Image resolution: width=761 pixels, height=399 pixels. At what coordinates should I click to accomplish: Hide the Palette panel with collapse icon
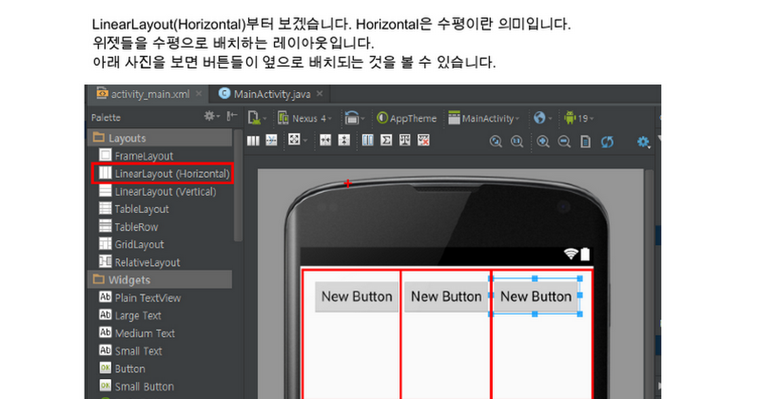point(231,117)
